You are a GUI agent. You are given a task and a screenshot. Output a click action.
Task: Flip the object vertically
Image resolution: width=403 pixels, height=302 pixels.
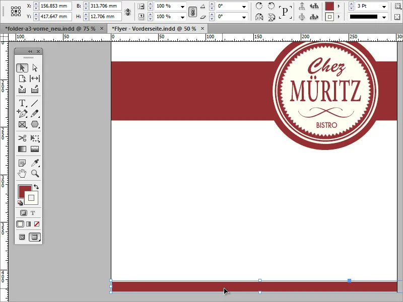pyautogui.click(x=272, y=17)
